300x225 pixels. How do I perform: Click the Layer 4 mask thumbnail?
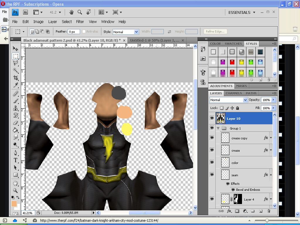point(238,199)
